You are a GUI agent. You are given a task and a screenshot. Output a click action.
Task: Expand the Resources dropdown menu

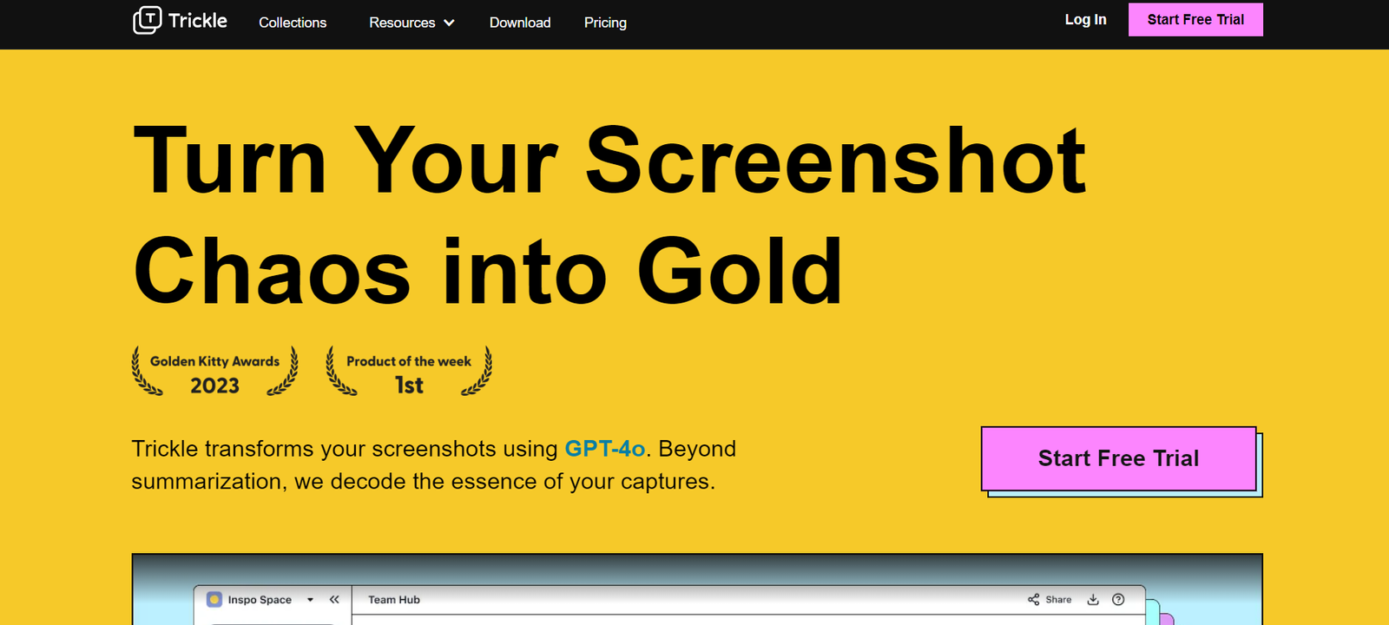(402, 23)
